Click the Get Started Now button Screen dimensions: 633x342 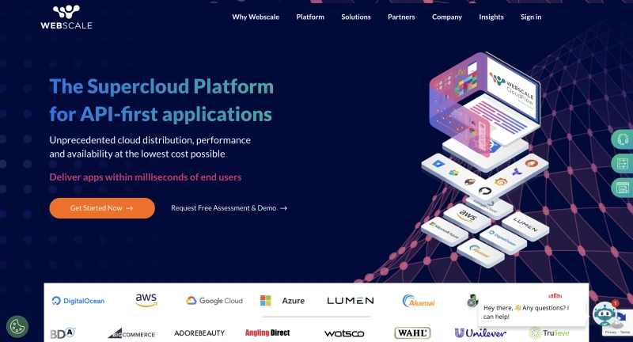click(102, 208)
